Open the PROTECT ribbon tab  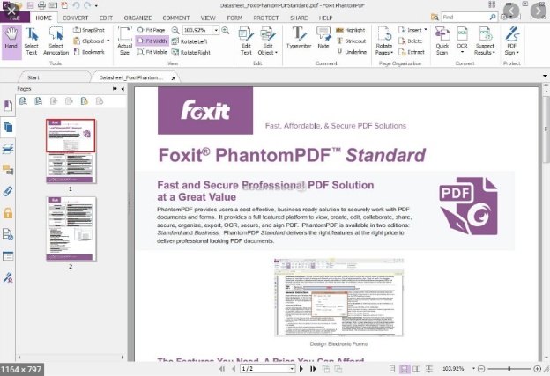(x=266, y=18)
